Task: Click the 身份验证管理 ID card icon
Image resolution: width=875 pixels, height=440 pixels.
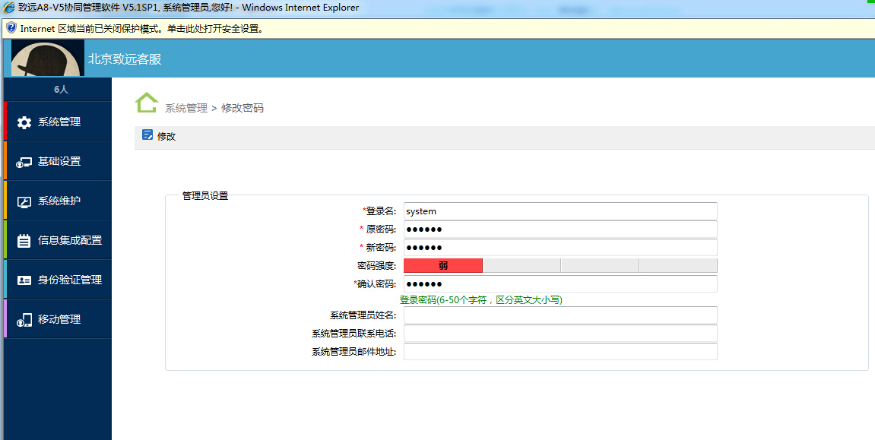Action: (x=24, y=280)
